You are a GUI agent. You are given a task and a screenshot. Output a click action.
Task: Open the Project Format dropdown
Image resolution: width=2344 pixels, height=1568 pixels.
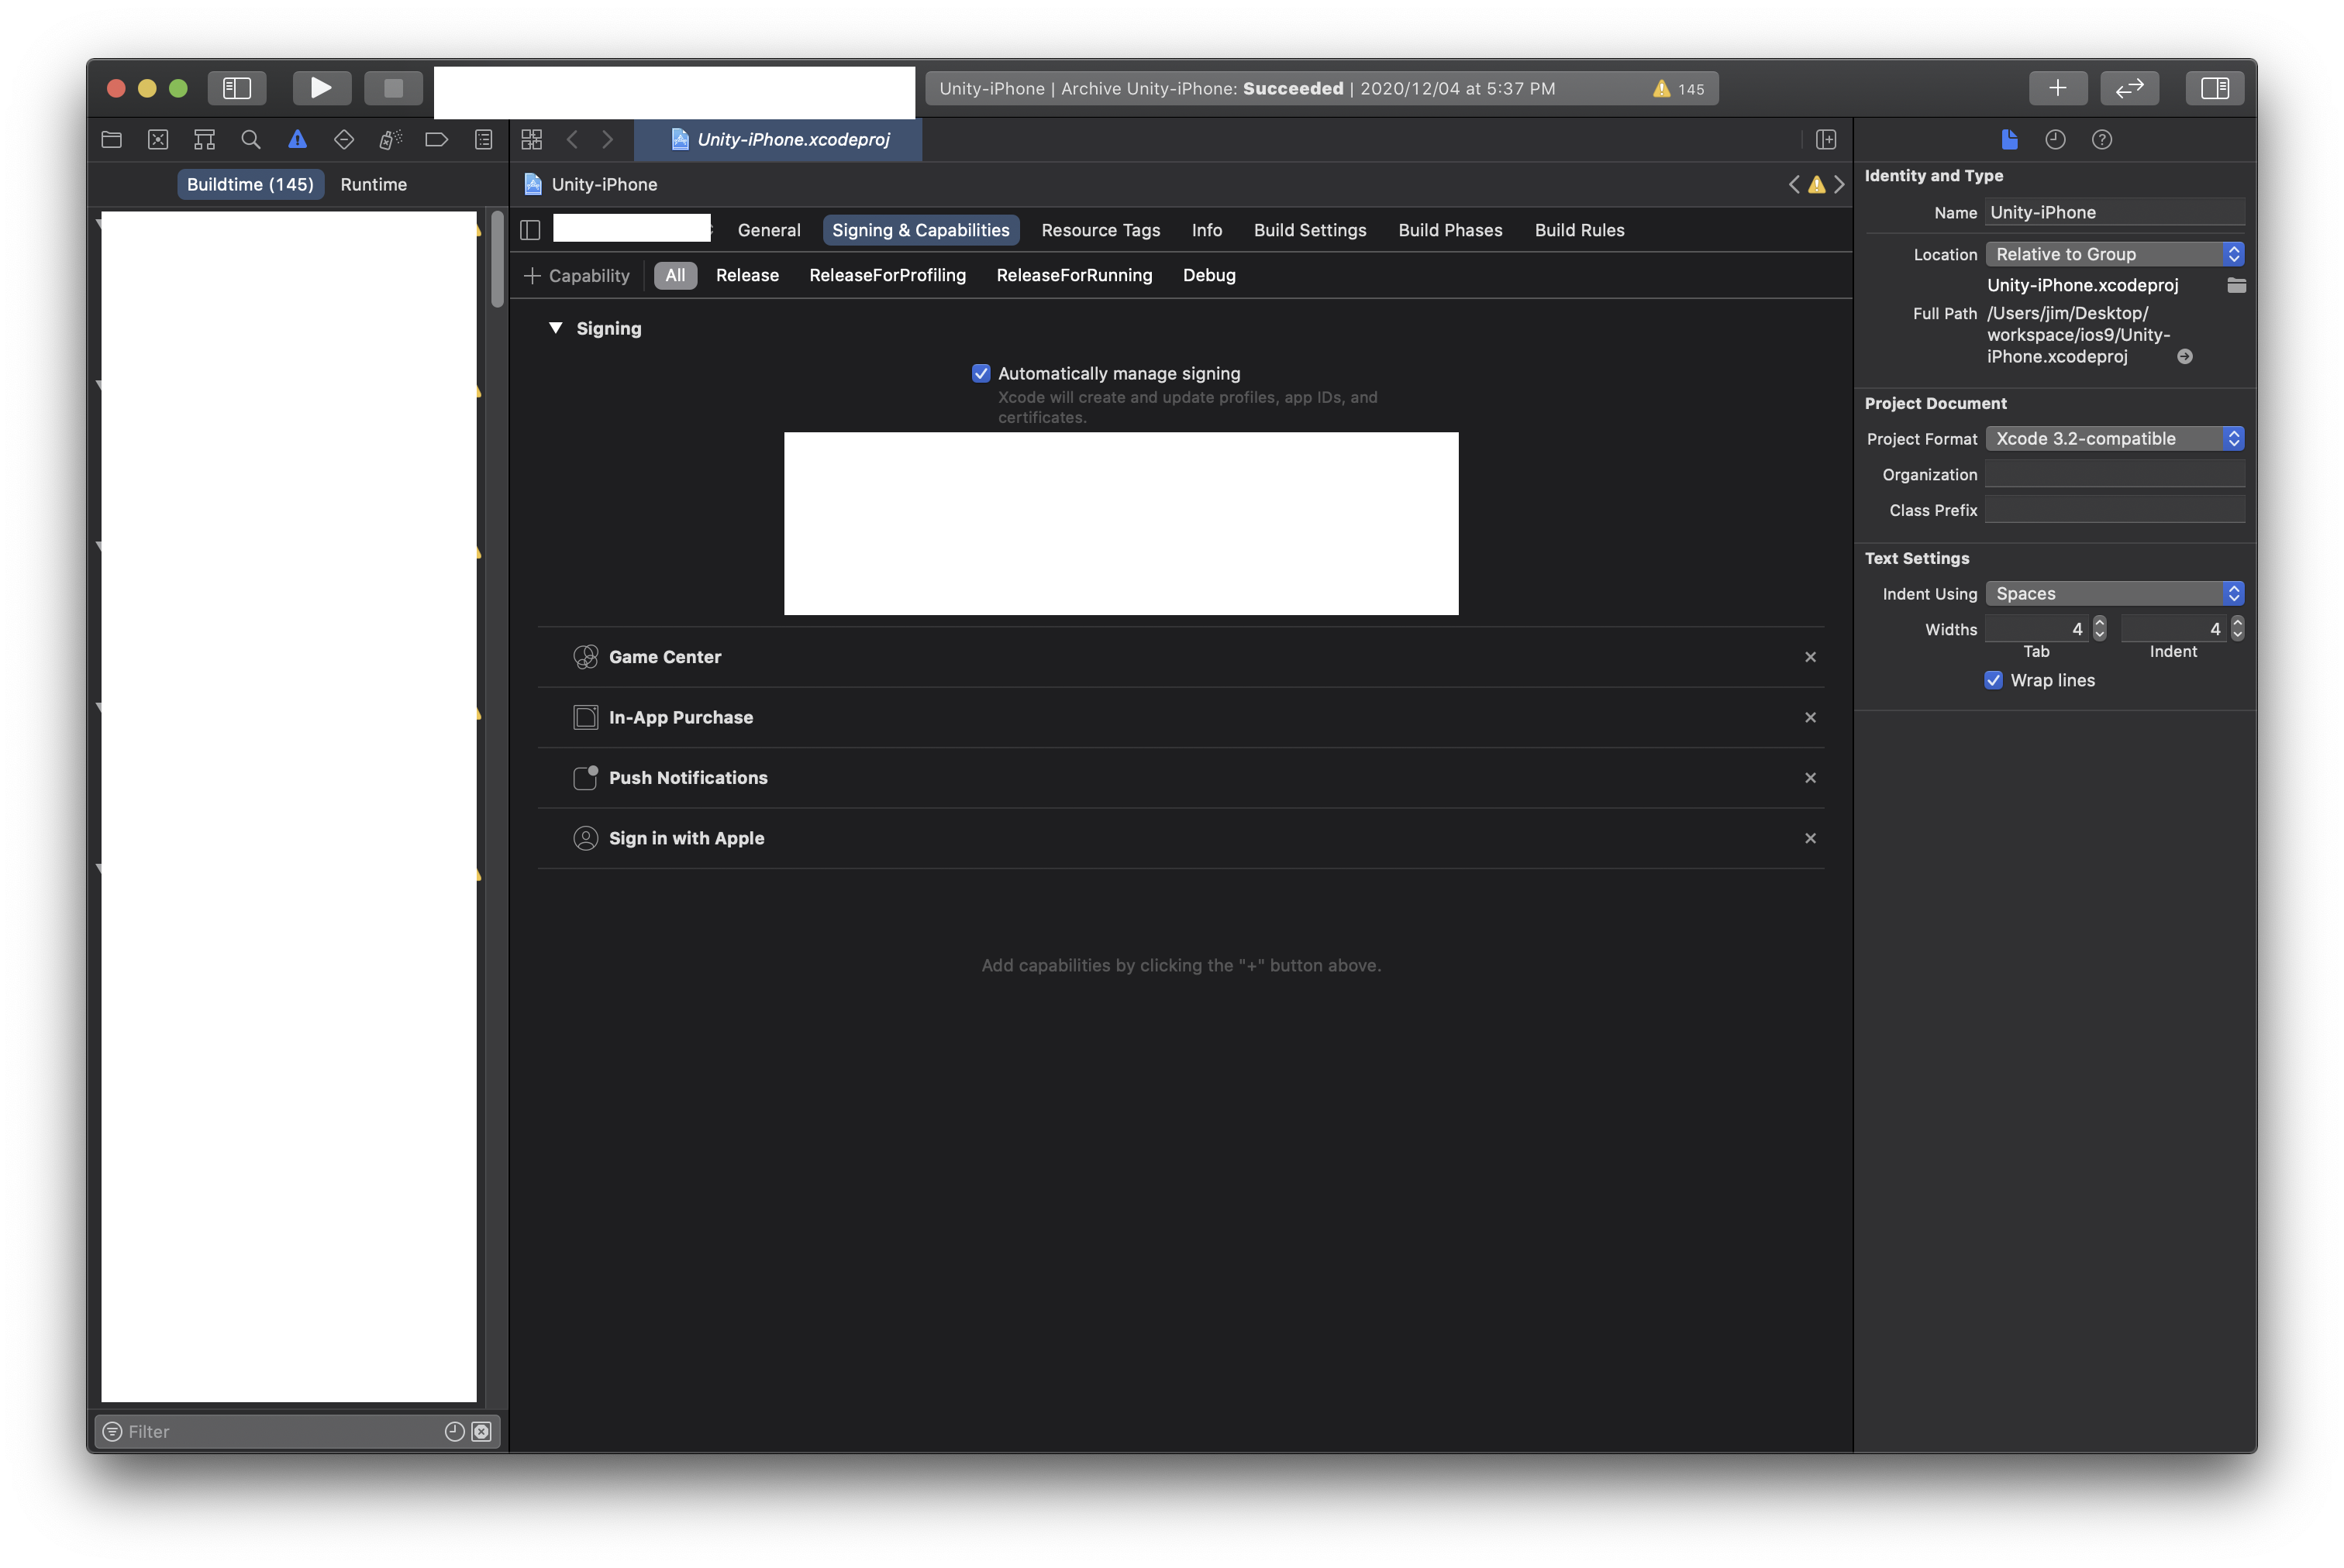click(2114, 438)
